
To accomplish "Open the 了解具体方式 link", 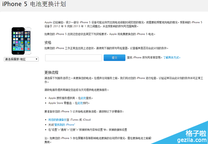I will pos(172,58).
